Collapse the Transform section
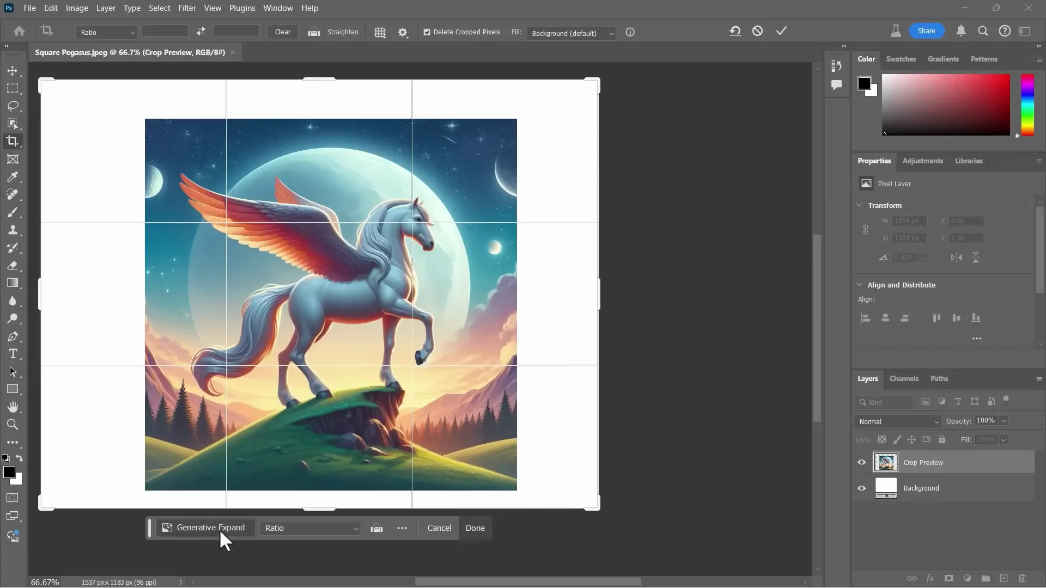The image size is (1046, 588). pyautogui.click(x=860, y=205)
